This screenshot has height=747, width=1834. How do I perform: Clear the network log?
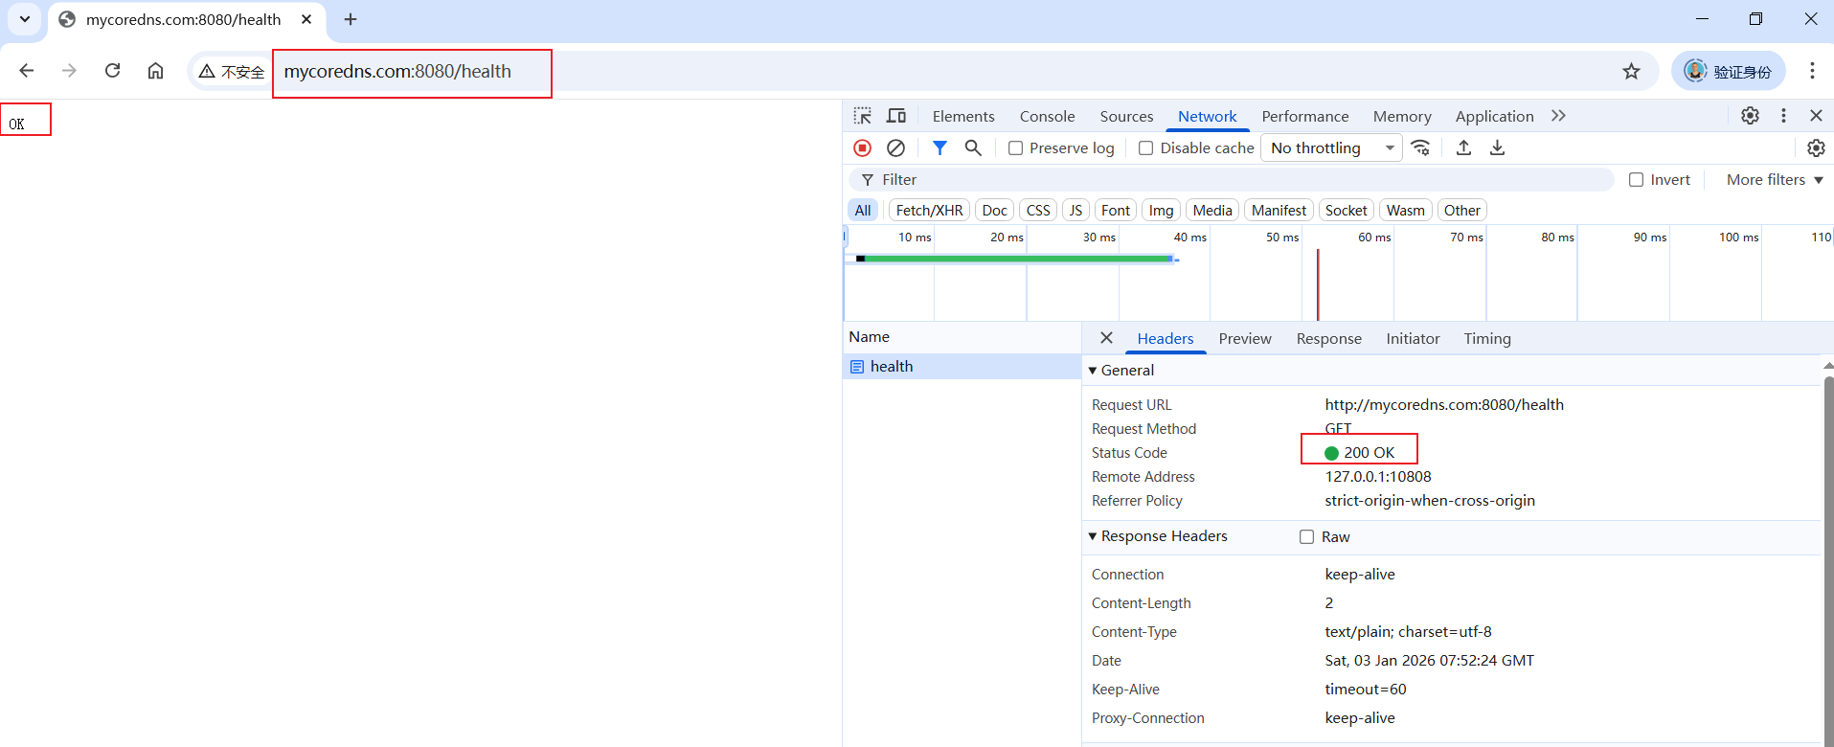[x=895, y=147]
